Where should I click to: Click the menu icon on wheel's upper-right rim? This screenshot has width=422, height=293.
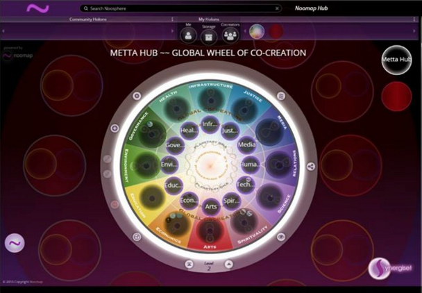click(281, 96)
